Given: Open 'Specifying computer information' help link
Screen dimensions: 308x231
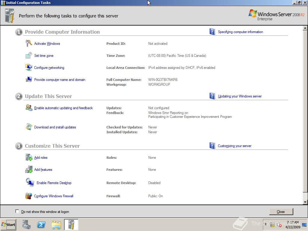Looking at the screenshot, I should [x=240, y=32].
